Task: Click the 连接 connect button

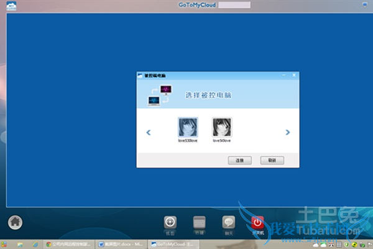Action: point(239,161)
